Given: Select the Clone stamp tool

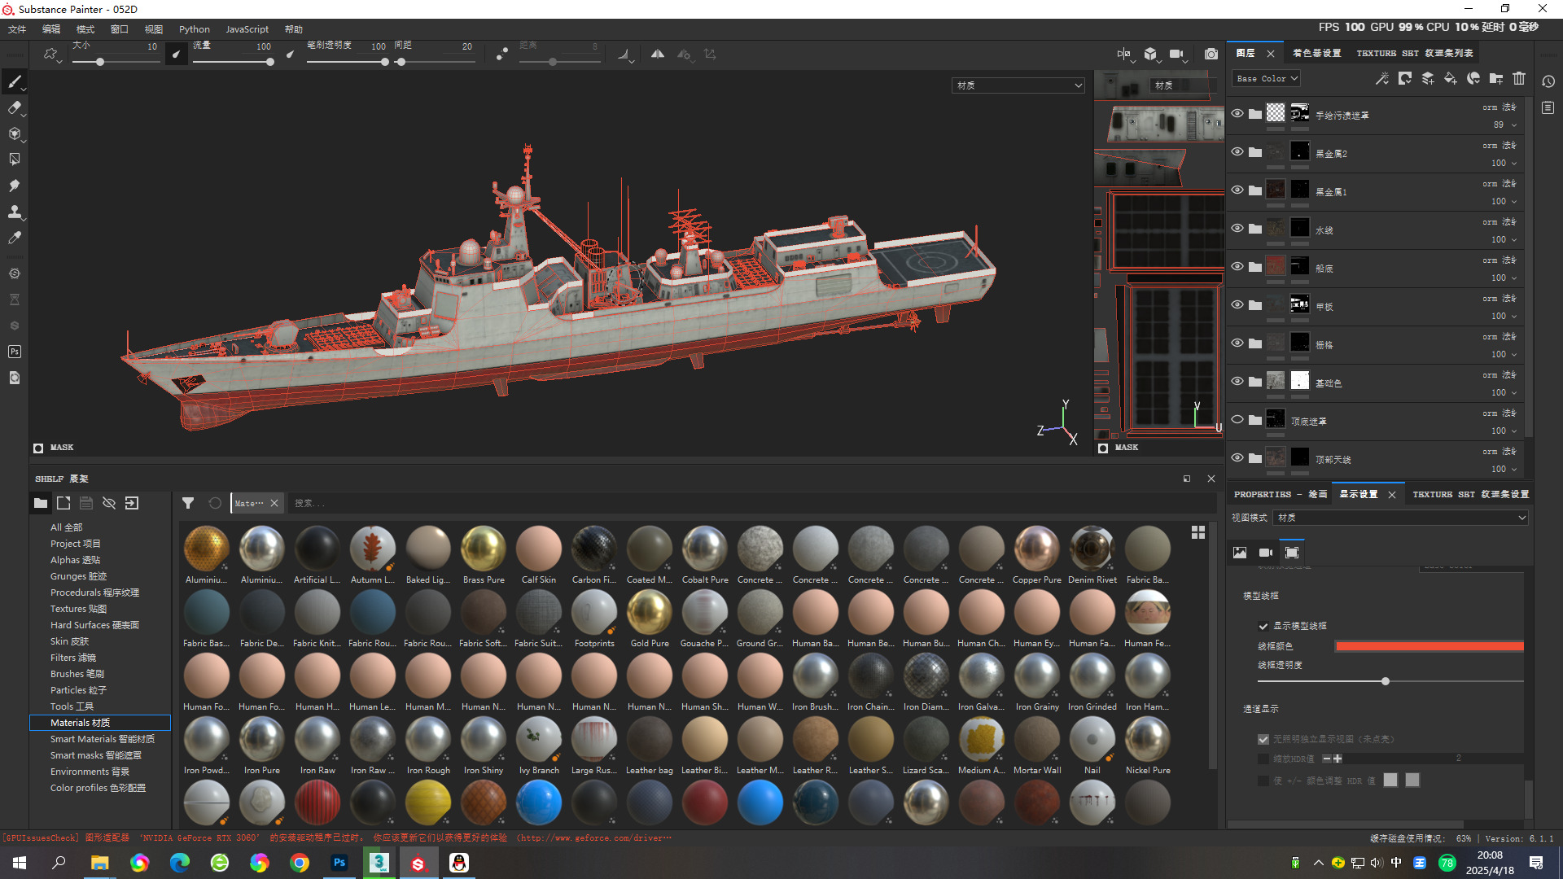Looking at the screenshot, I should [15, 212].
